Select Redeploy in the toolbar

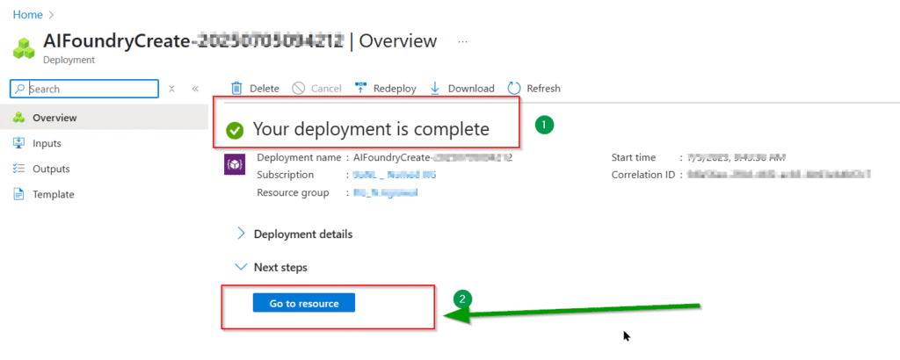coord(395,89)
